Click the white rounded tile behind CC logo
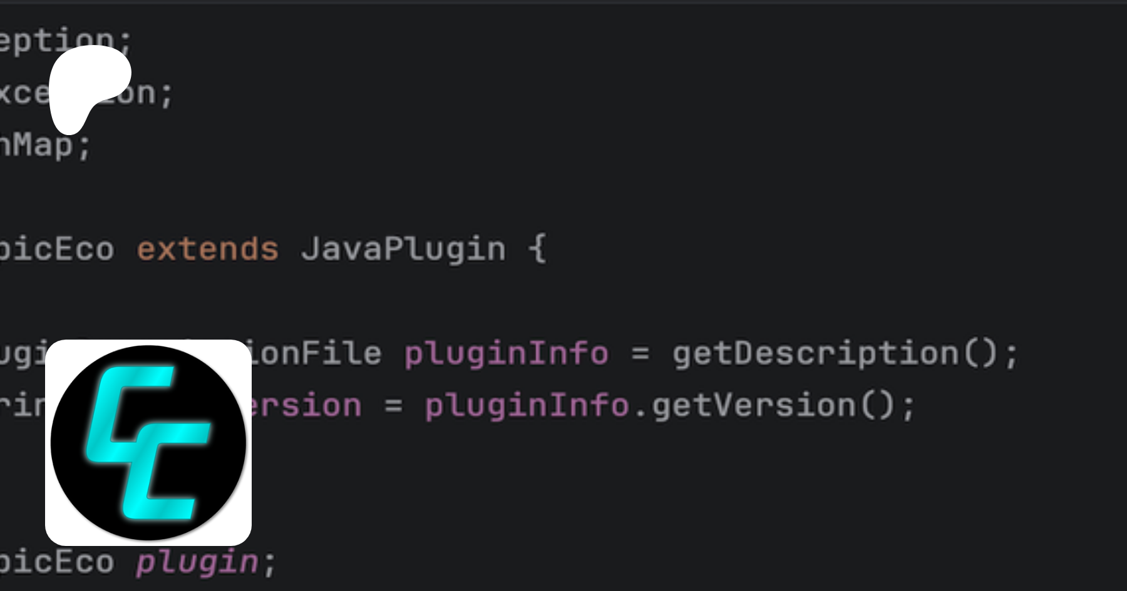The width and height of the screenshot is (1127, 591). pyautogui.click(x=148, y=443)
